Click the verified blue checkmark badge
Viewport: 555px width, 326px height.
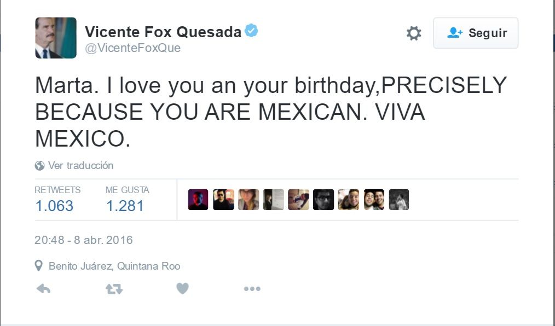click(251, 31)
